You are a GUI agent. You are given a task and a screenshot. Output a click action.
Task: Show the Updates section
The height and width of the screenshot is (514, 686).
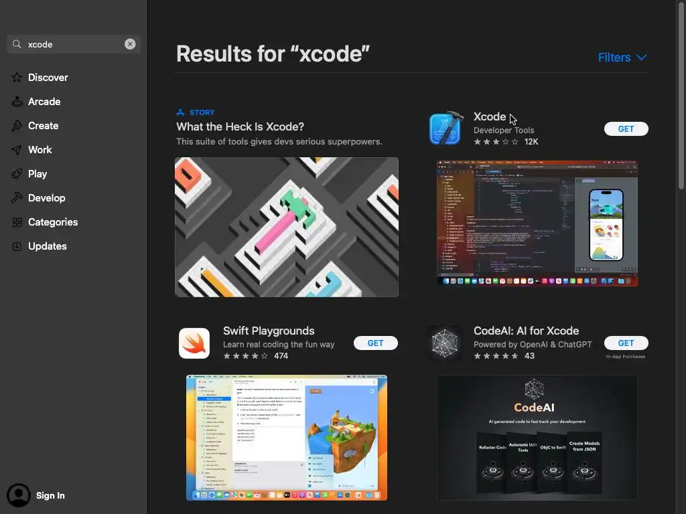[x=48, y=246]
